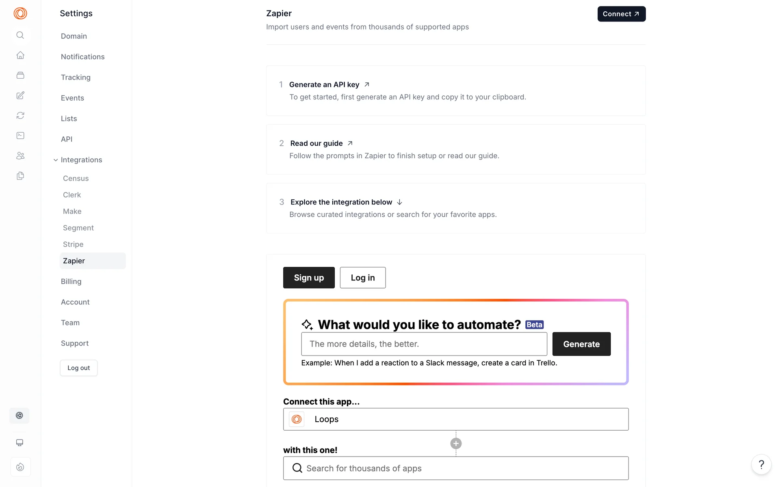
Task: Focus the Search for thousands of apps field
Action: tap(455, 468)
